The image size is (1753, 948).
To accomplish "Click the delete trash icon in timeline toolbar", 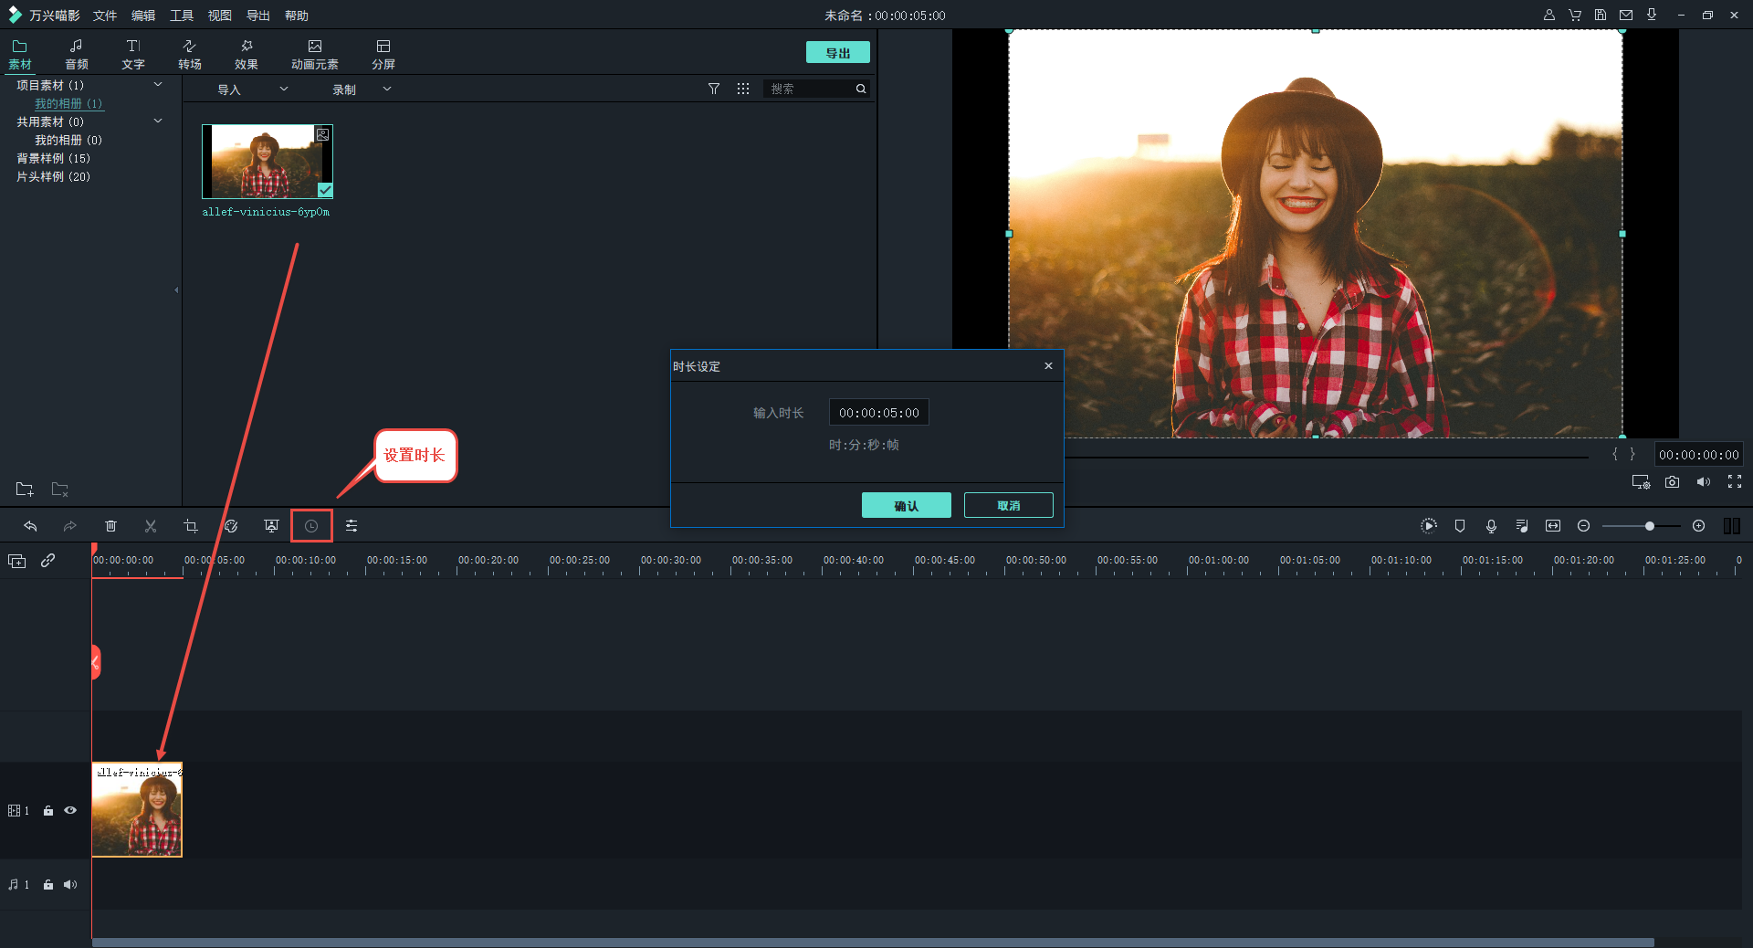I will (x=110, y=526).
